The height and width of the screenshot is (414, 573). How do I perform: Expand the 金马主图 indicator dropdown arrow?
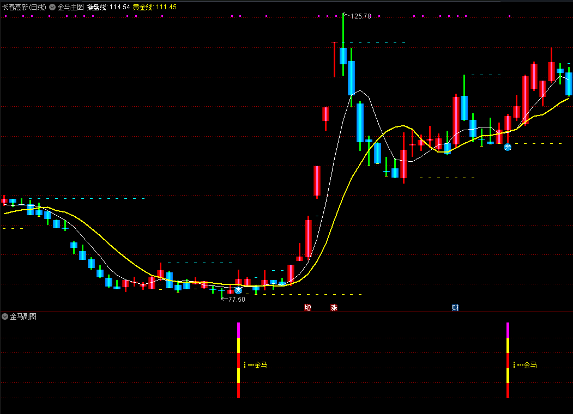pos(52,7)
